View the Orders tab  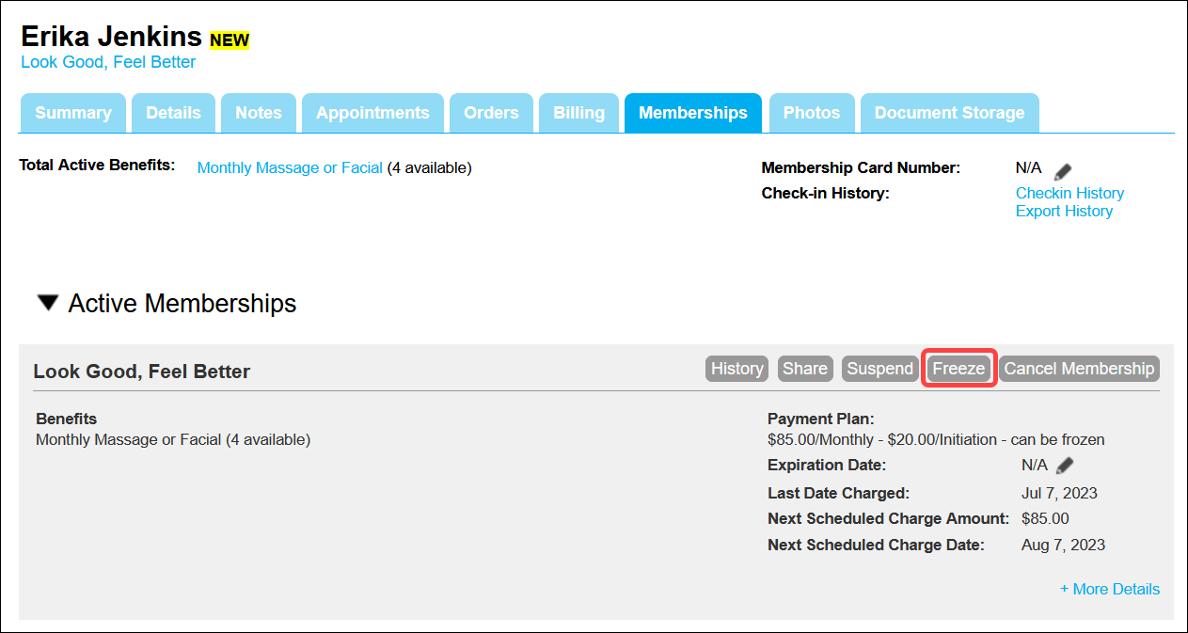tap(491, 113)
